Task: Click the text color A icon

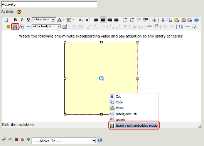Action: 59,20
